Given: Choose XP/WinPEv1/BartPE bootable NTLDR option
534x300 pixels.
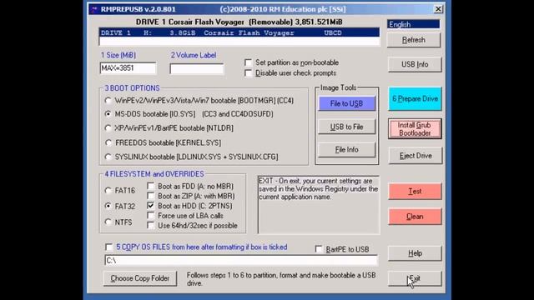Looking at the screenshot, I should coord(108,128).
